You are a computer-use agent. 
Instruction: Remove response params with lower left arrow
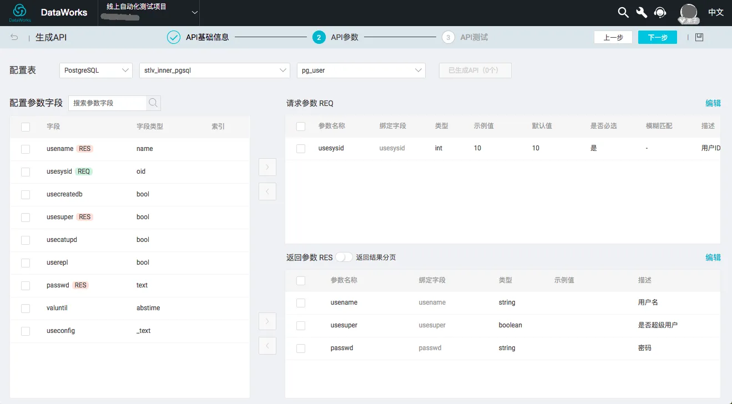tap(267, 346)
